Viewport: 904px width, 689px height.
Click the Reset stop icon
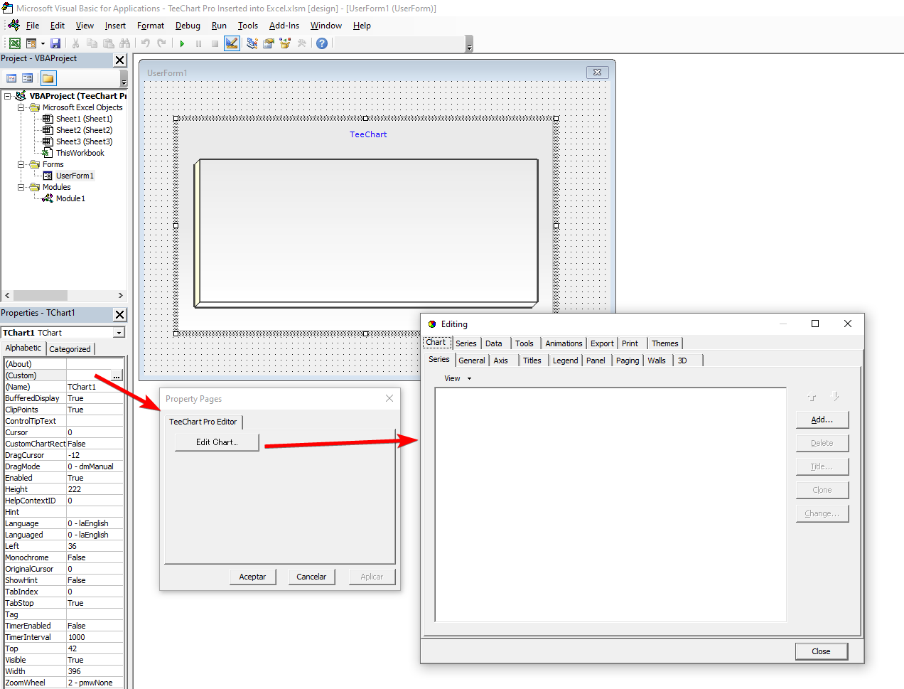pos(215,43)
